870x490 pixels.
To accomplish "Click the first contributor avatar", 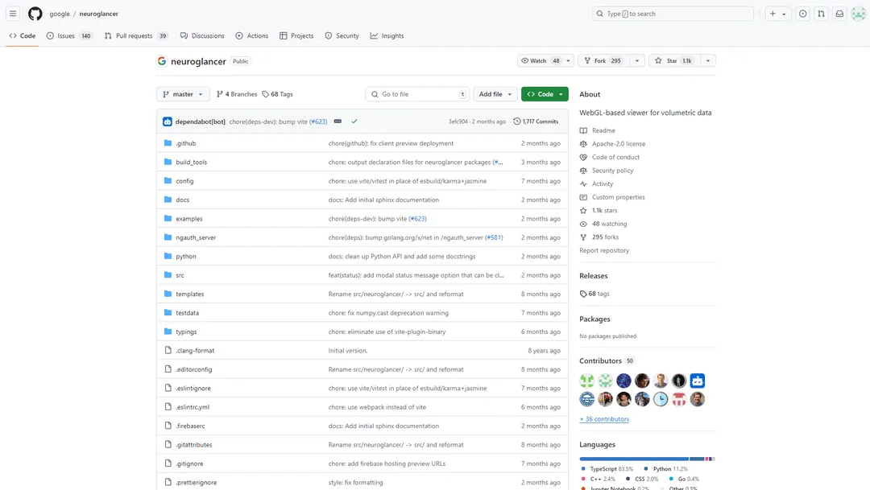I will [587, 381].
